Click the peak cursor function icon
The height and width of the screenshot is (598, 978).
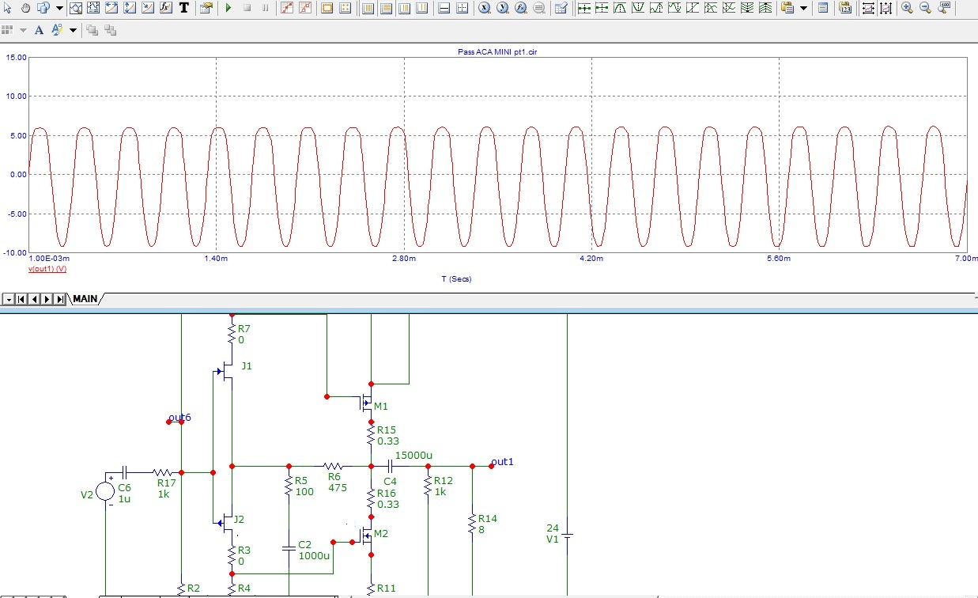620,8
